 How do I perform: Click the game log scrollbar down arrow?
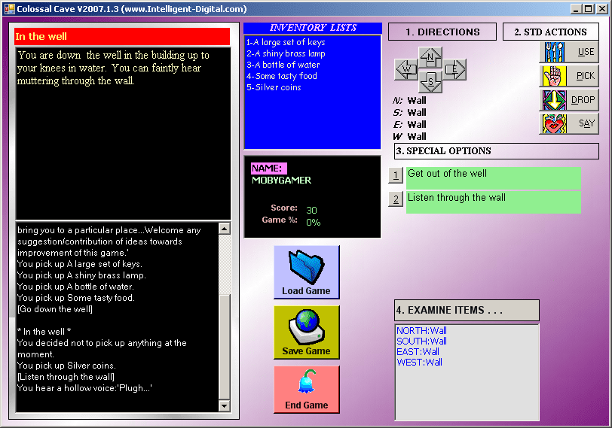pos(224,406)
